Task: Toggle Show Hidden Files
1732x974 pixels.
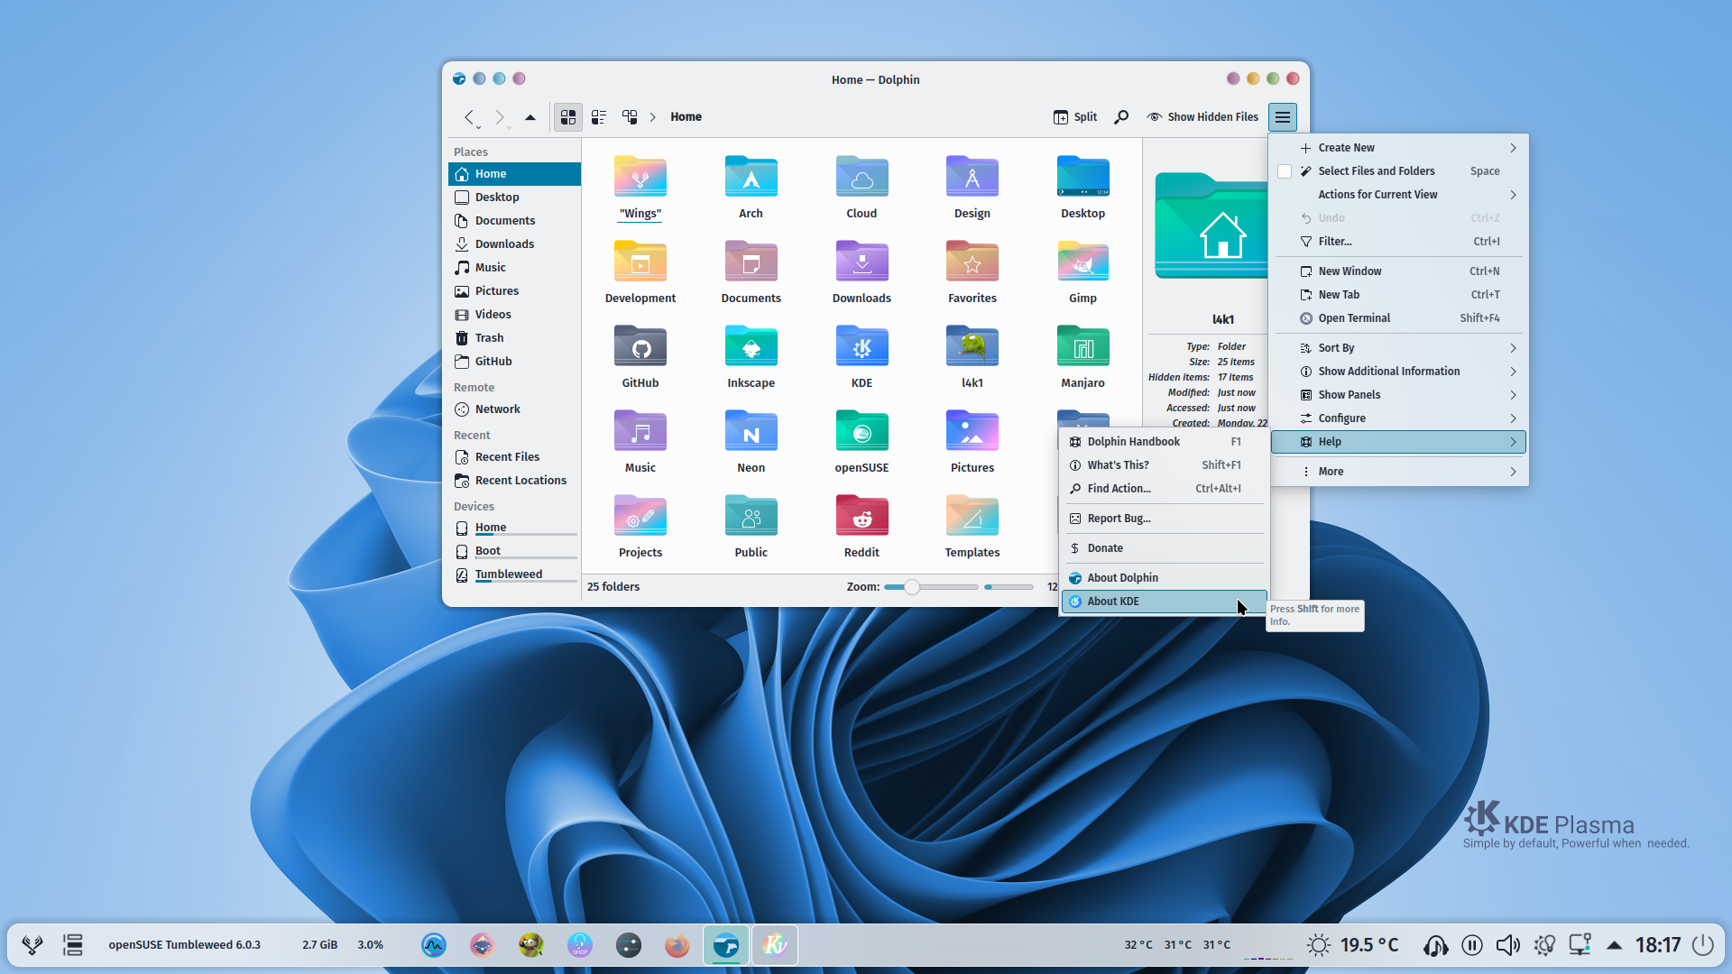Action: 1202,117
